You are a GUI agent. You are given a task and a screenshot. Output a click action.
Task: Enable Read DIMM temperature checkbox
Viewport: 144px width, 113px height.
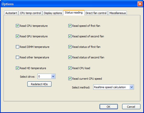click(x=17, y=47)
